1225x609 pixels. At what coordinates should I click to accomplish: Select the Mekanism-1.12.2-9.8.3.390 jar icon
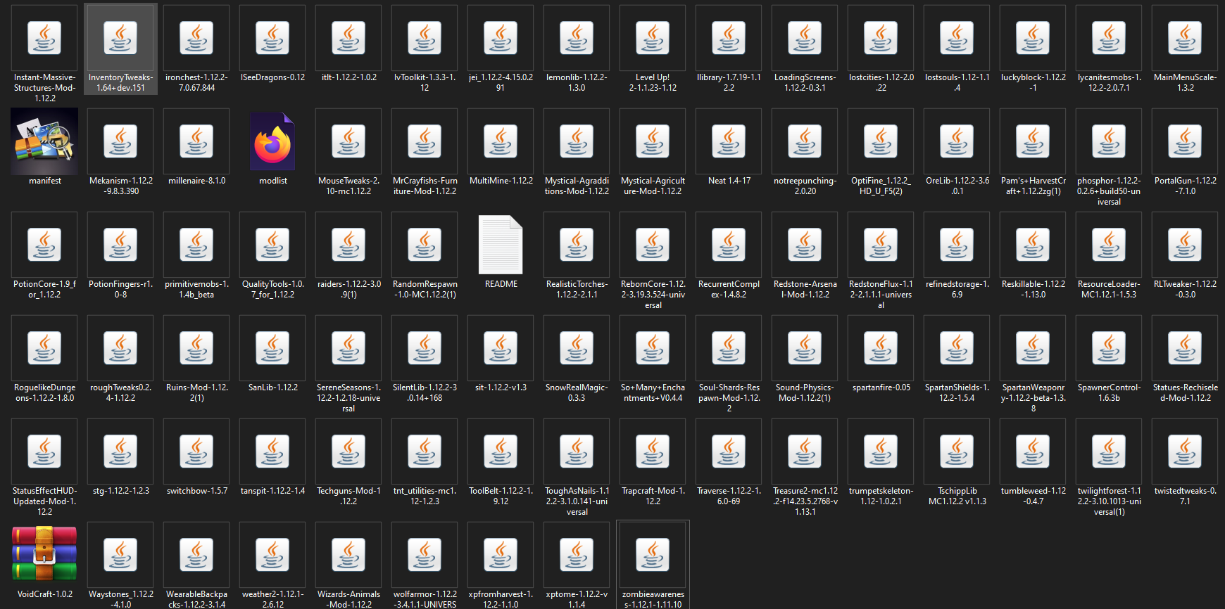[x=120, y=141]
